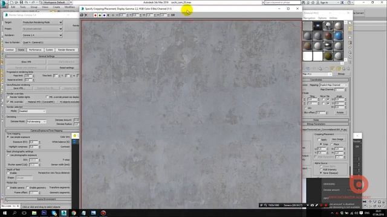Switch to the Common tab in Render Setup
Image resolution: width=387 pixels, height=217 pixels.
tap(10, 50)
